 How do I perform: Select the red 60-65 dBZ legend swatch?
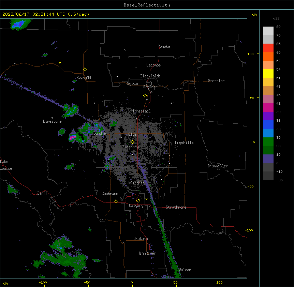pos(268,48)
